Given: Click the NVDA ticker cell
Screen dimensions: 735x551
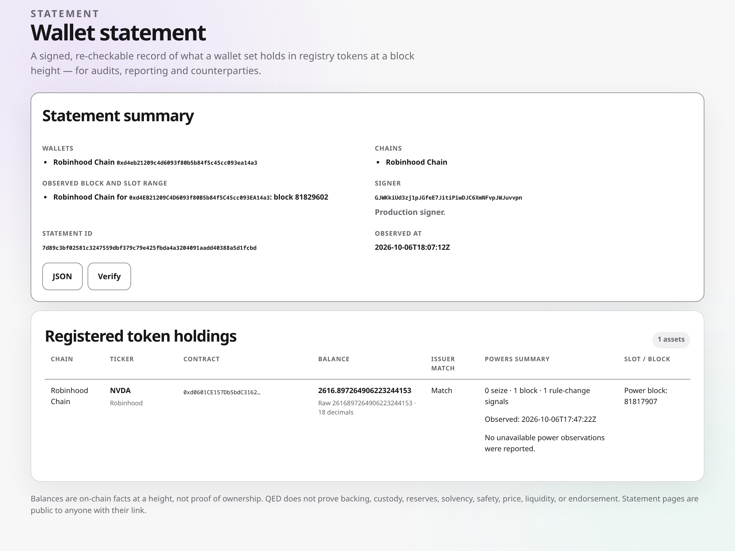Looking at the screenshot, I should click(x=120, y=390).
